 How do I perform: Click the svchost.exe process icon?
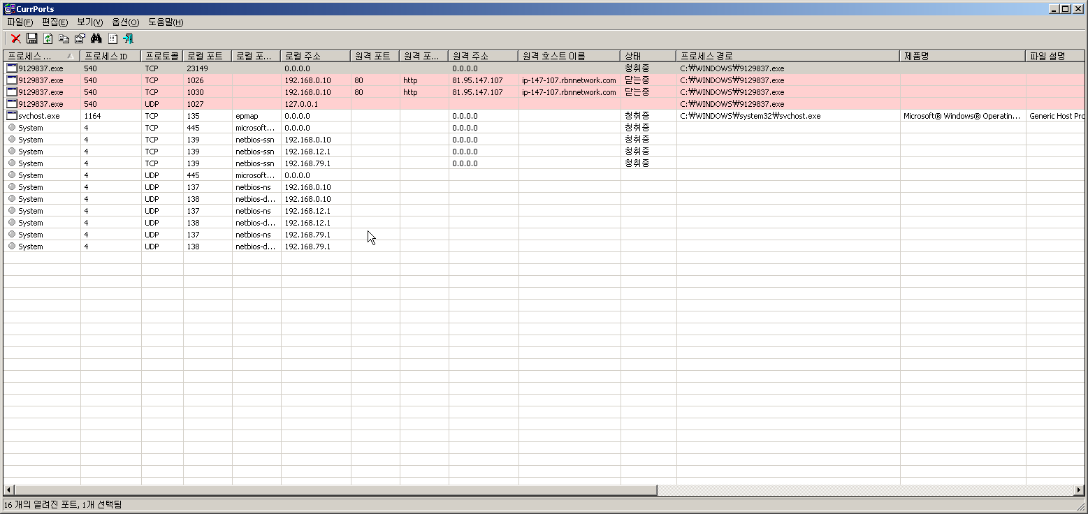pyautogui.click(x=11, y=116)
